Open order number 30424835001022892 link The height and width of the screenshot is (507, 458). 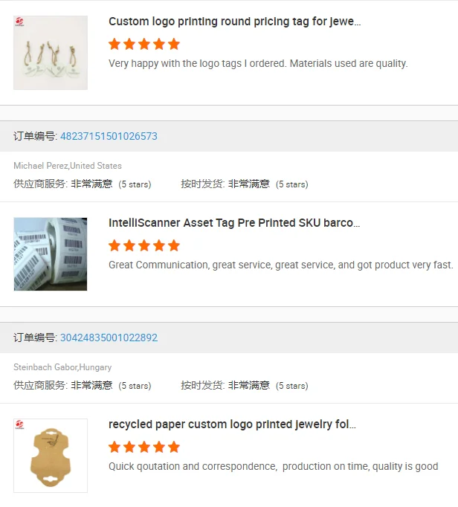109,338
